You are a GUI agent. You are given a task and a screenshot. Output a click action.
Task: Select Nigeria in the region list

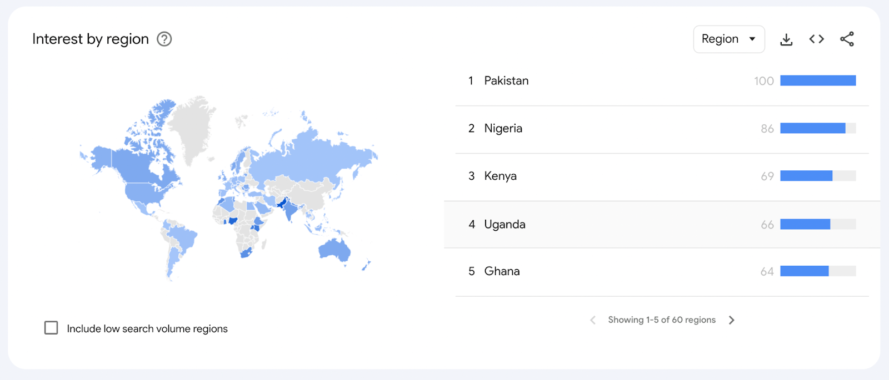(503, 129)
